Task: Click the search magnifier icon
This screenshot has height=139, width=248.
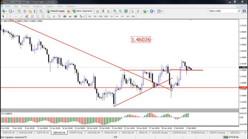Action: tap(239, 11)
